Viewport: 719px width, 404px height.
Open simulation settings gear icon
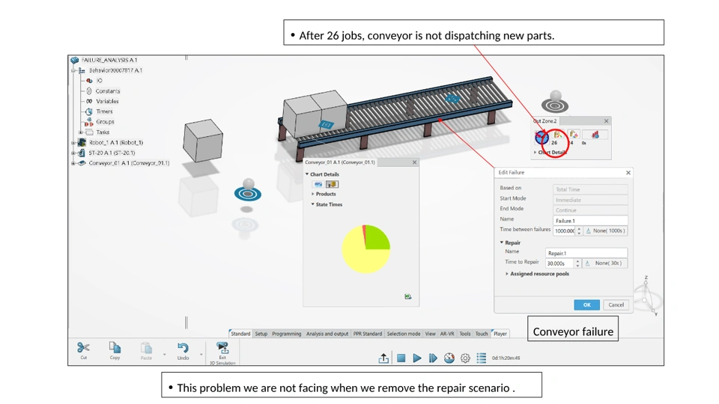pyautogui.click(x=465, y=358)
